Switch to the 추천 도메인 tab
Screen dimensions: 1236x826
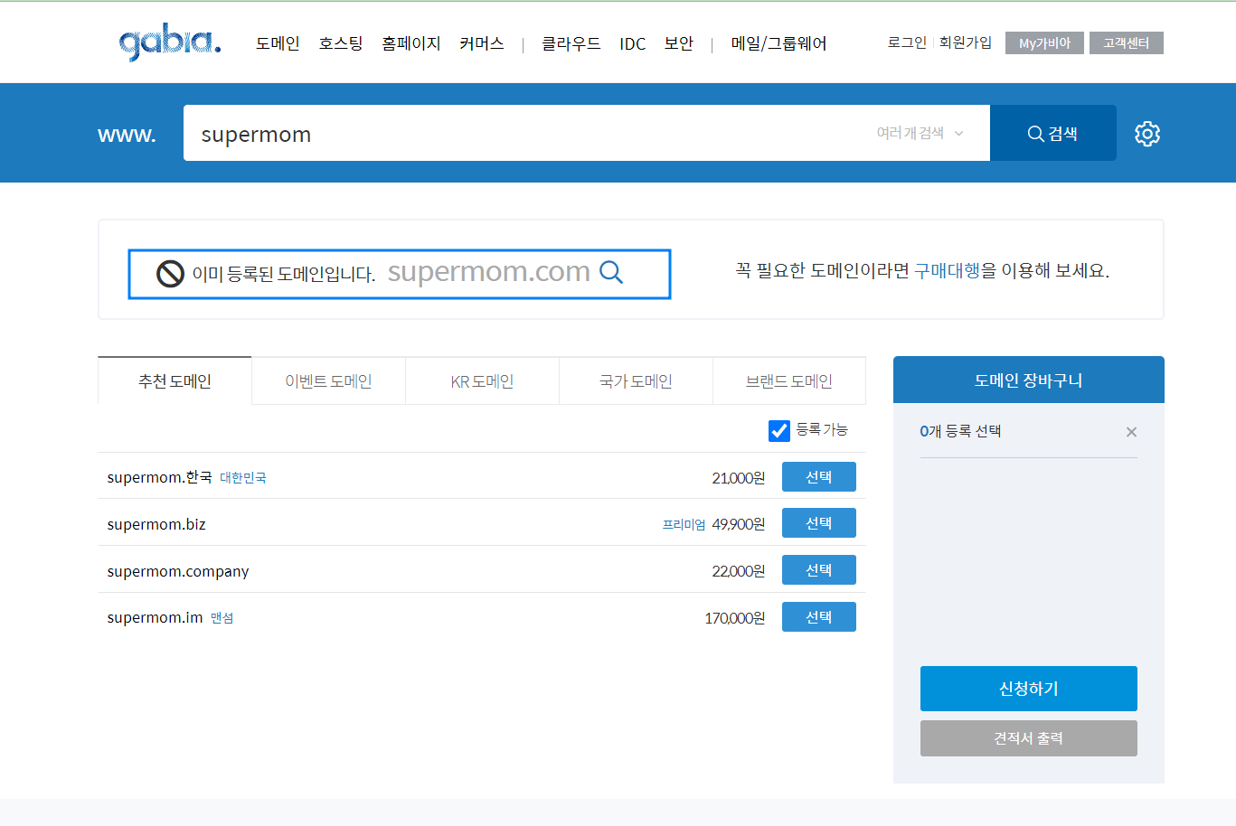tap(175, 380)
